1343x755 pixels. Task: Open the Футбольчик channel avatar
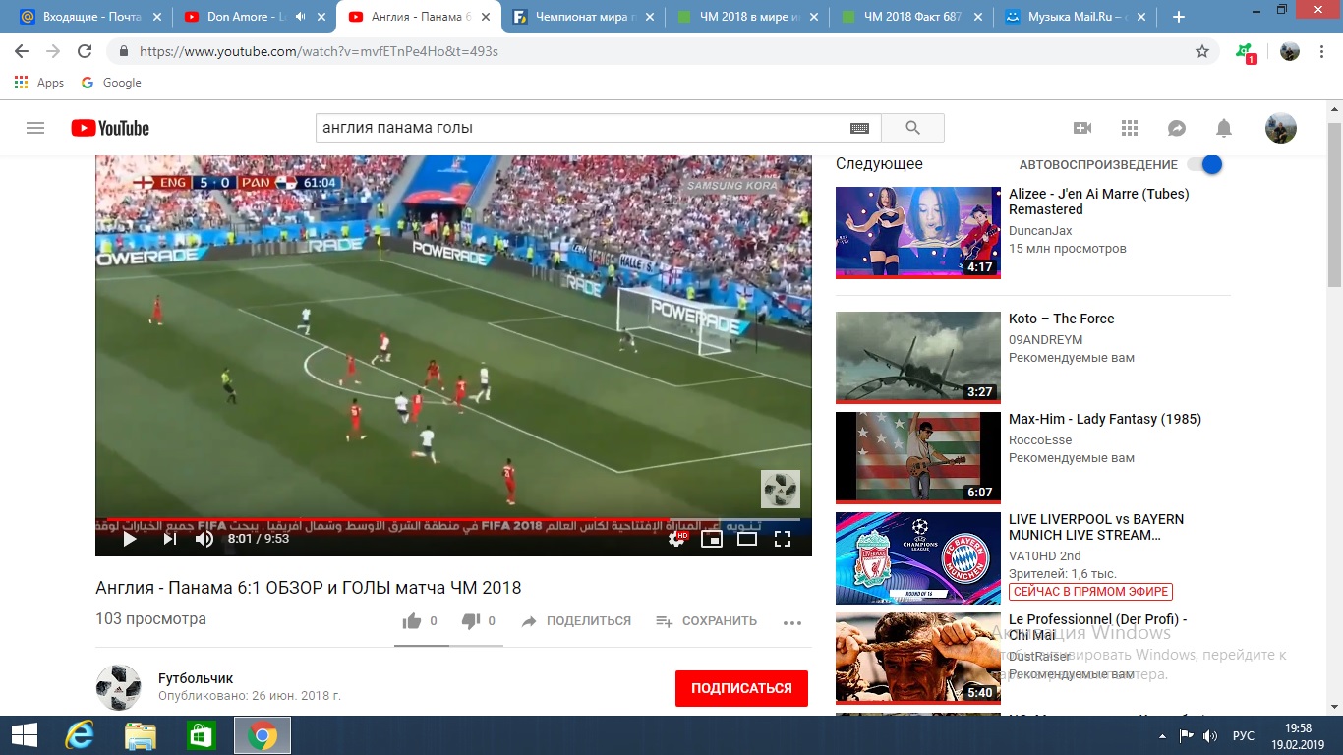point(118,687)
